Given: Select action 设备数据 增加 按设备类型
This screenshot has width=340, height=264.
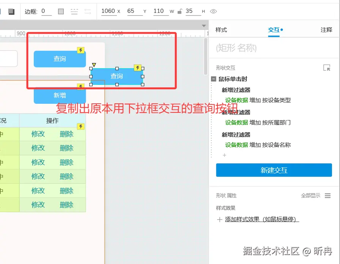Looking at the screenshot, I should (258, 100).
